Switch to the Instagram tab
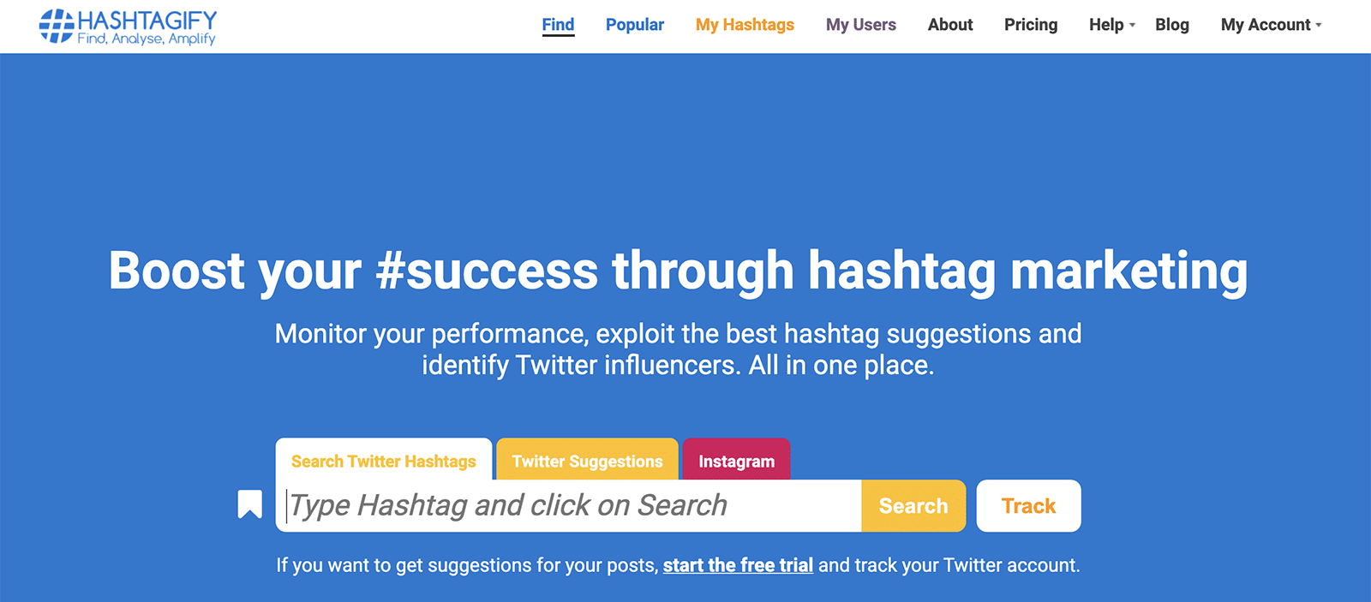1371x602 pixels. 736,461
